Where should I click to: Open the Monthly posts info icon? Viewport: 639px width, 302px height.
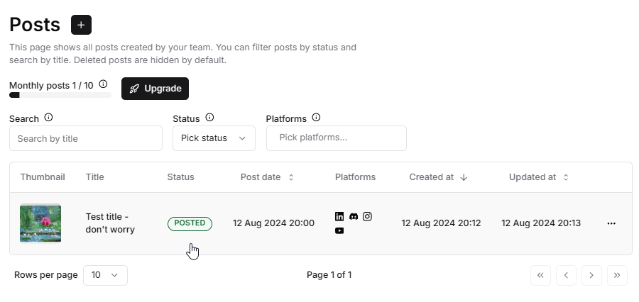coord(103,84)
